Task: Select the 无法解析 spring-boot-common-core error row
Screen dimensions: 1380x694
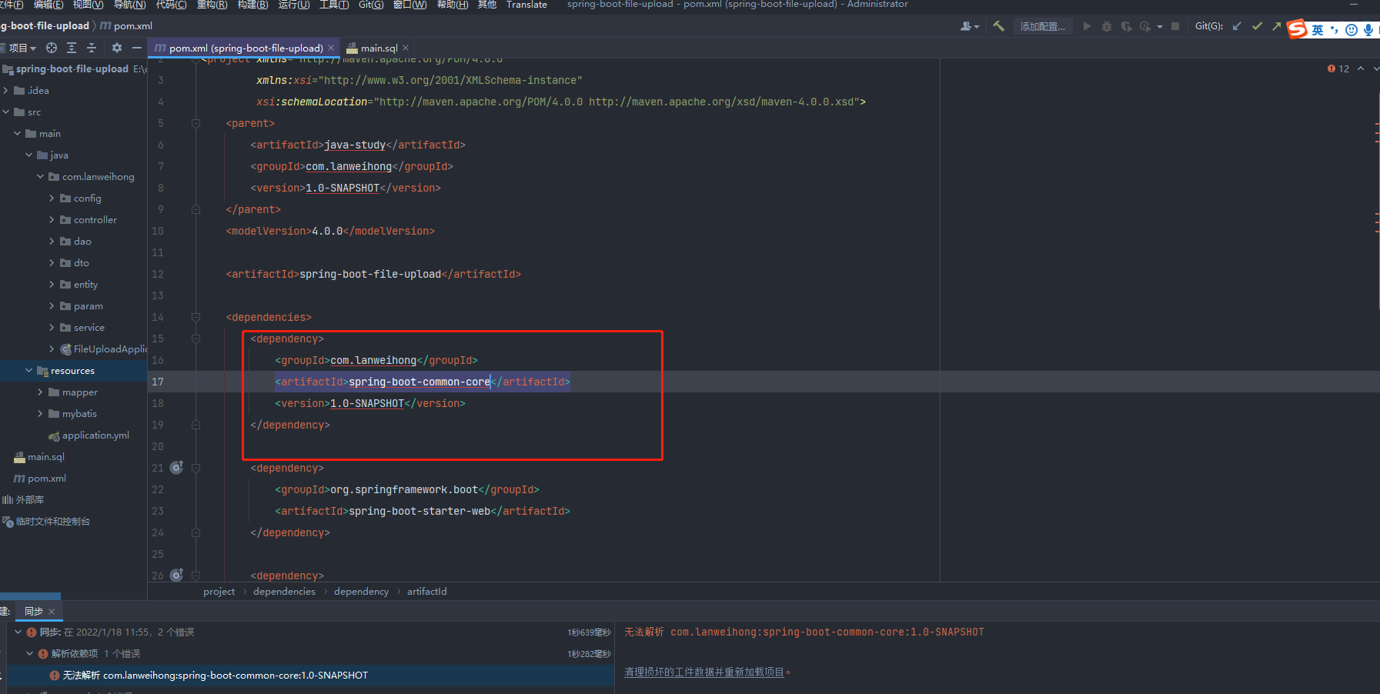Action: (309, 675)
